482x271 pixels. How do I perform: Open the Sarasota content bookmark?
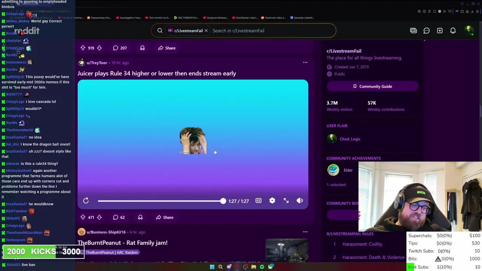302,18
